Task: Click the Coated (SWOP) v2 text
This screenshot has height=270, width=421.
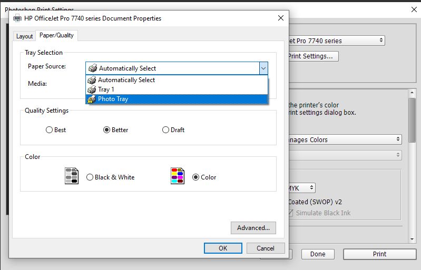Action: coord(315,202)
